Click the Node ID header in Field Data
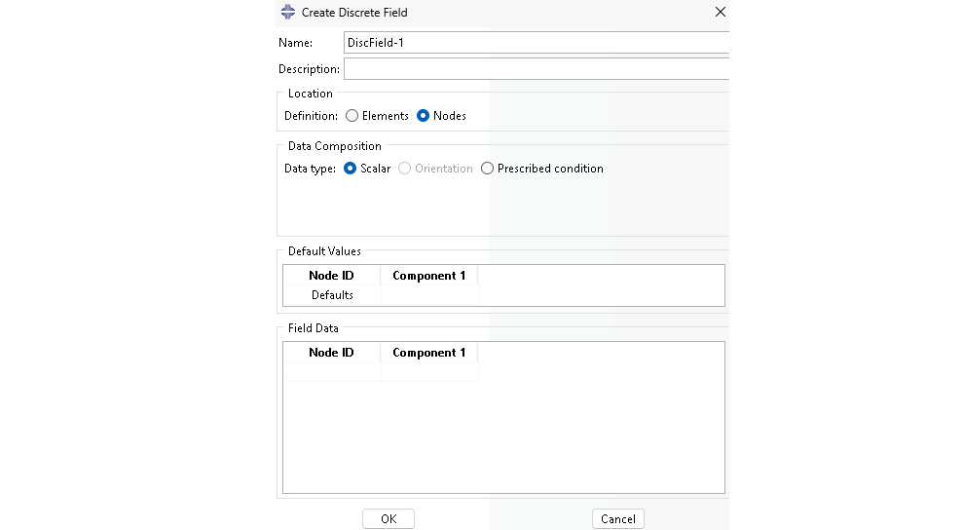This screenshot has height=530, width=962. [x=331, y=353]
